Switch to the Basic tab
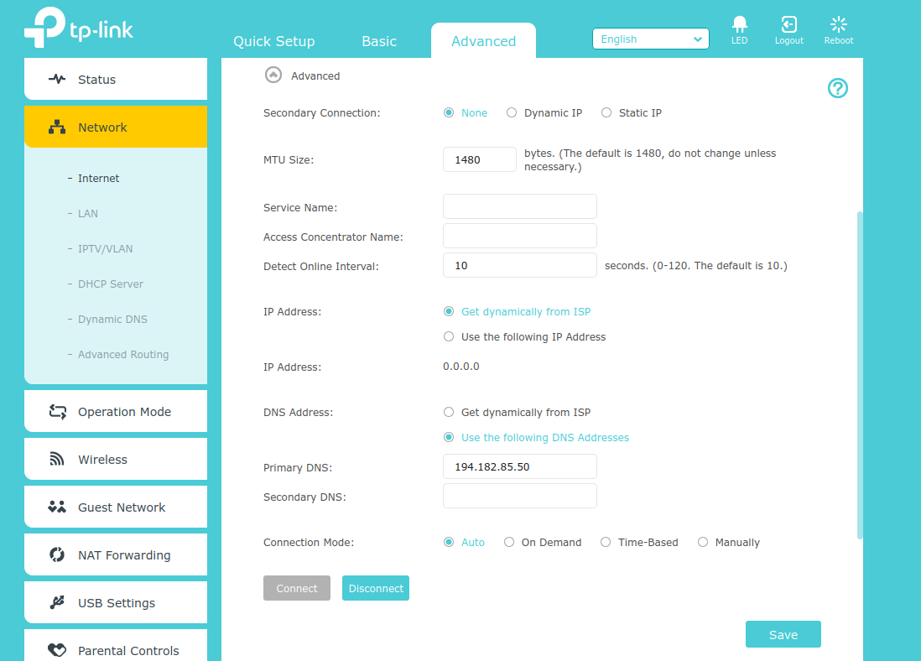Viewport: 921px width, 661px height. (x=379, y=41)
